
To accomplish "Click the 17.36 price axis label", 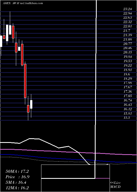I will point(127,92).
